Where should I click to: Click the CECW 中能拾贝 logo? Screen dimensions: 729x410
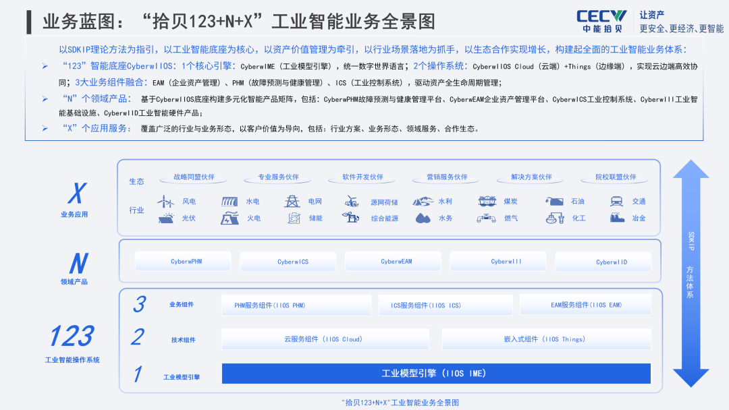[x=601, y=22]
